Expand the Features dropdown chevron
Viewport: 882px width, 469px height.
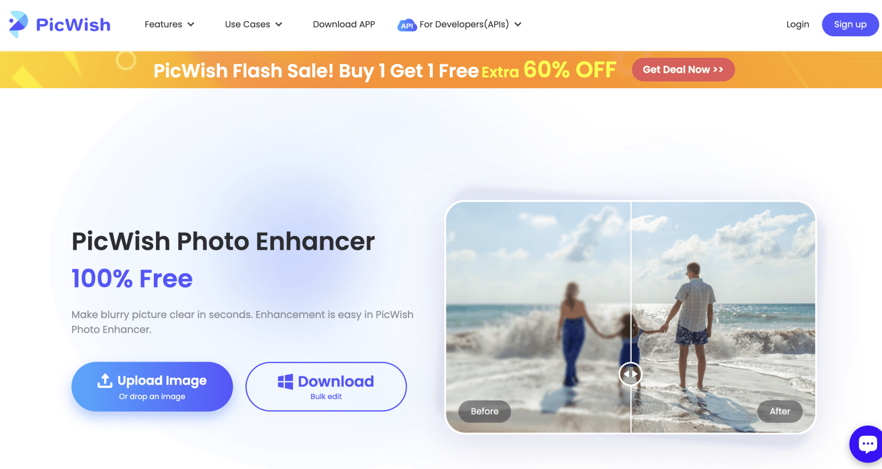pyautogui.click(x=191, y=24)
